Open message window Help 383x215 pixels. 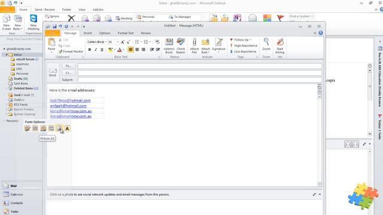(x=321, y=33)
